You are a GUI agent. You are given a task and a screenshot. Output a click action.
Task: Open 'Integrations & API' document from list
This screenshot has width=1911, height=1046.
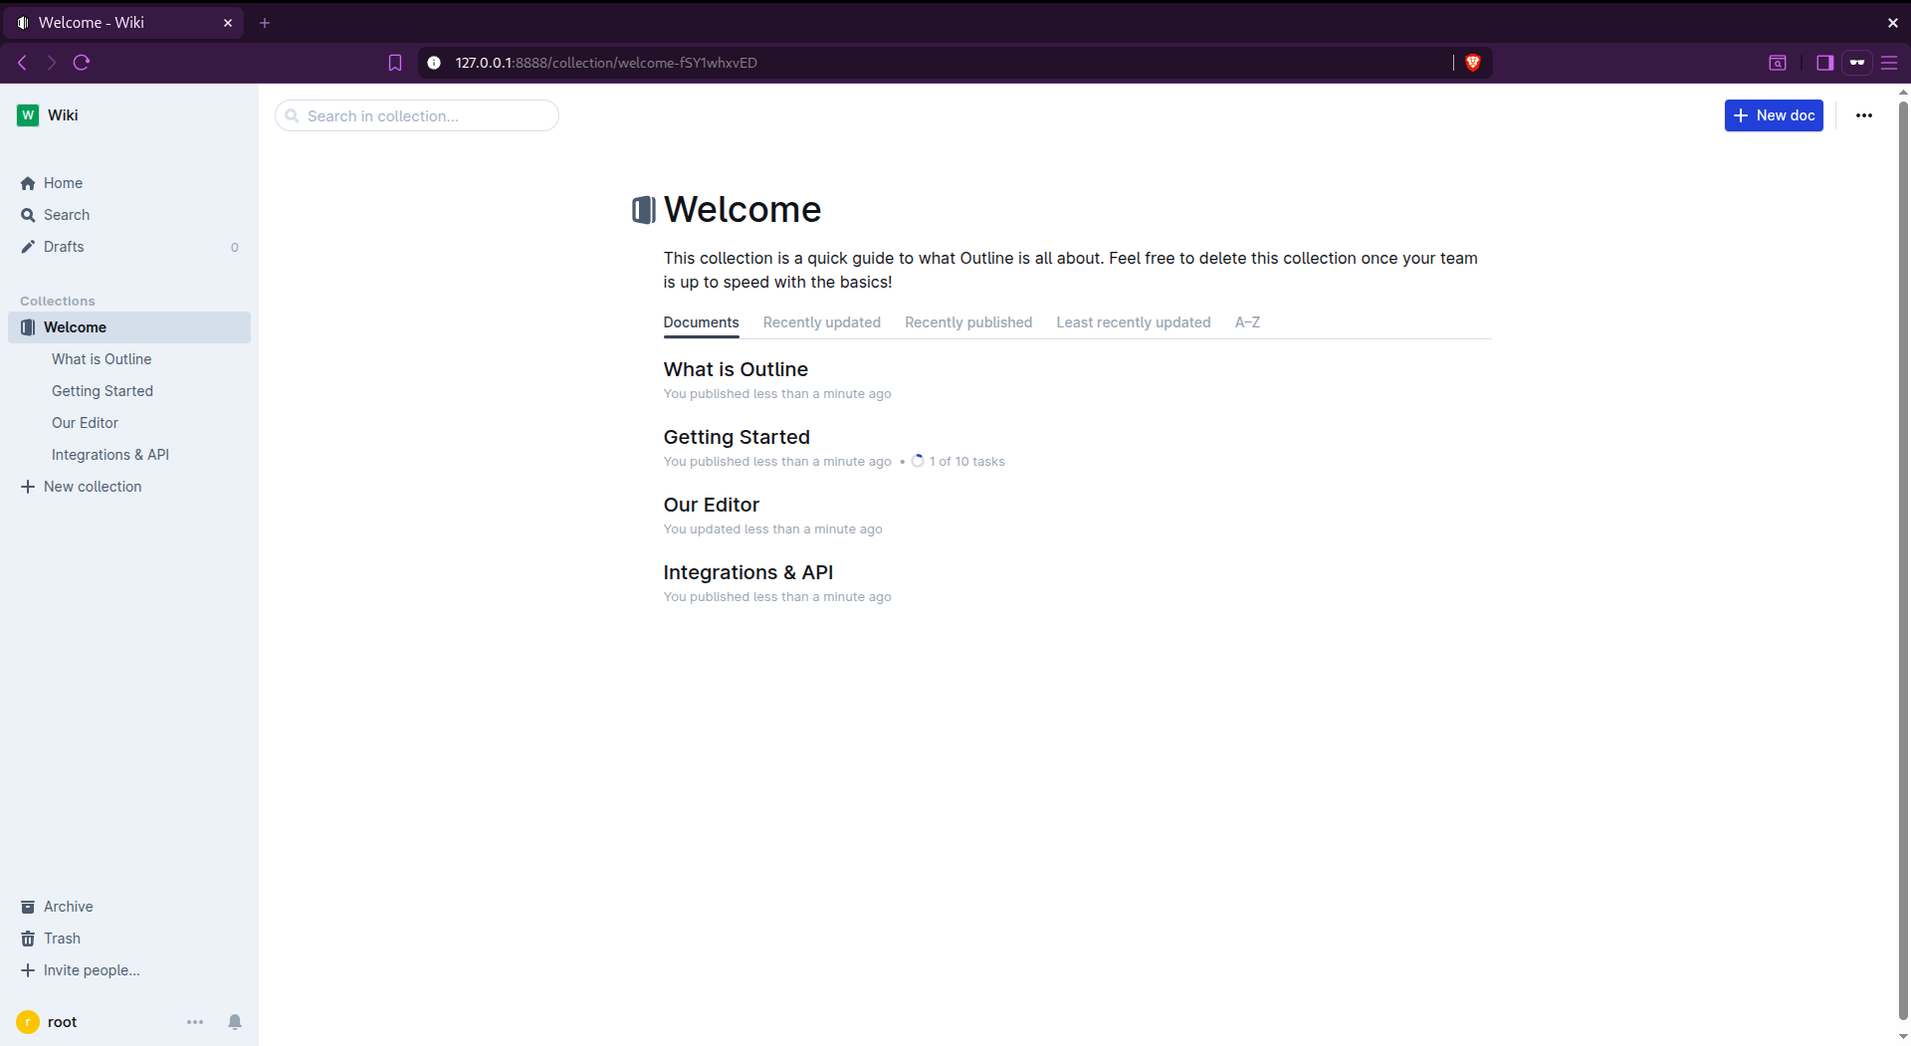(x=748, y=572)
